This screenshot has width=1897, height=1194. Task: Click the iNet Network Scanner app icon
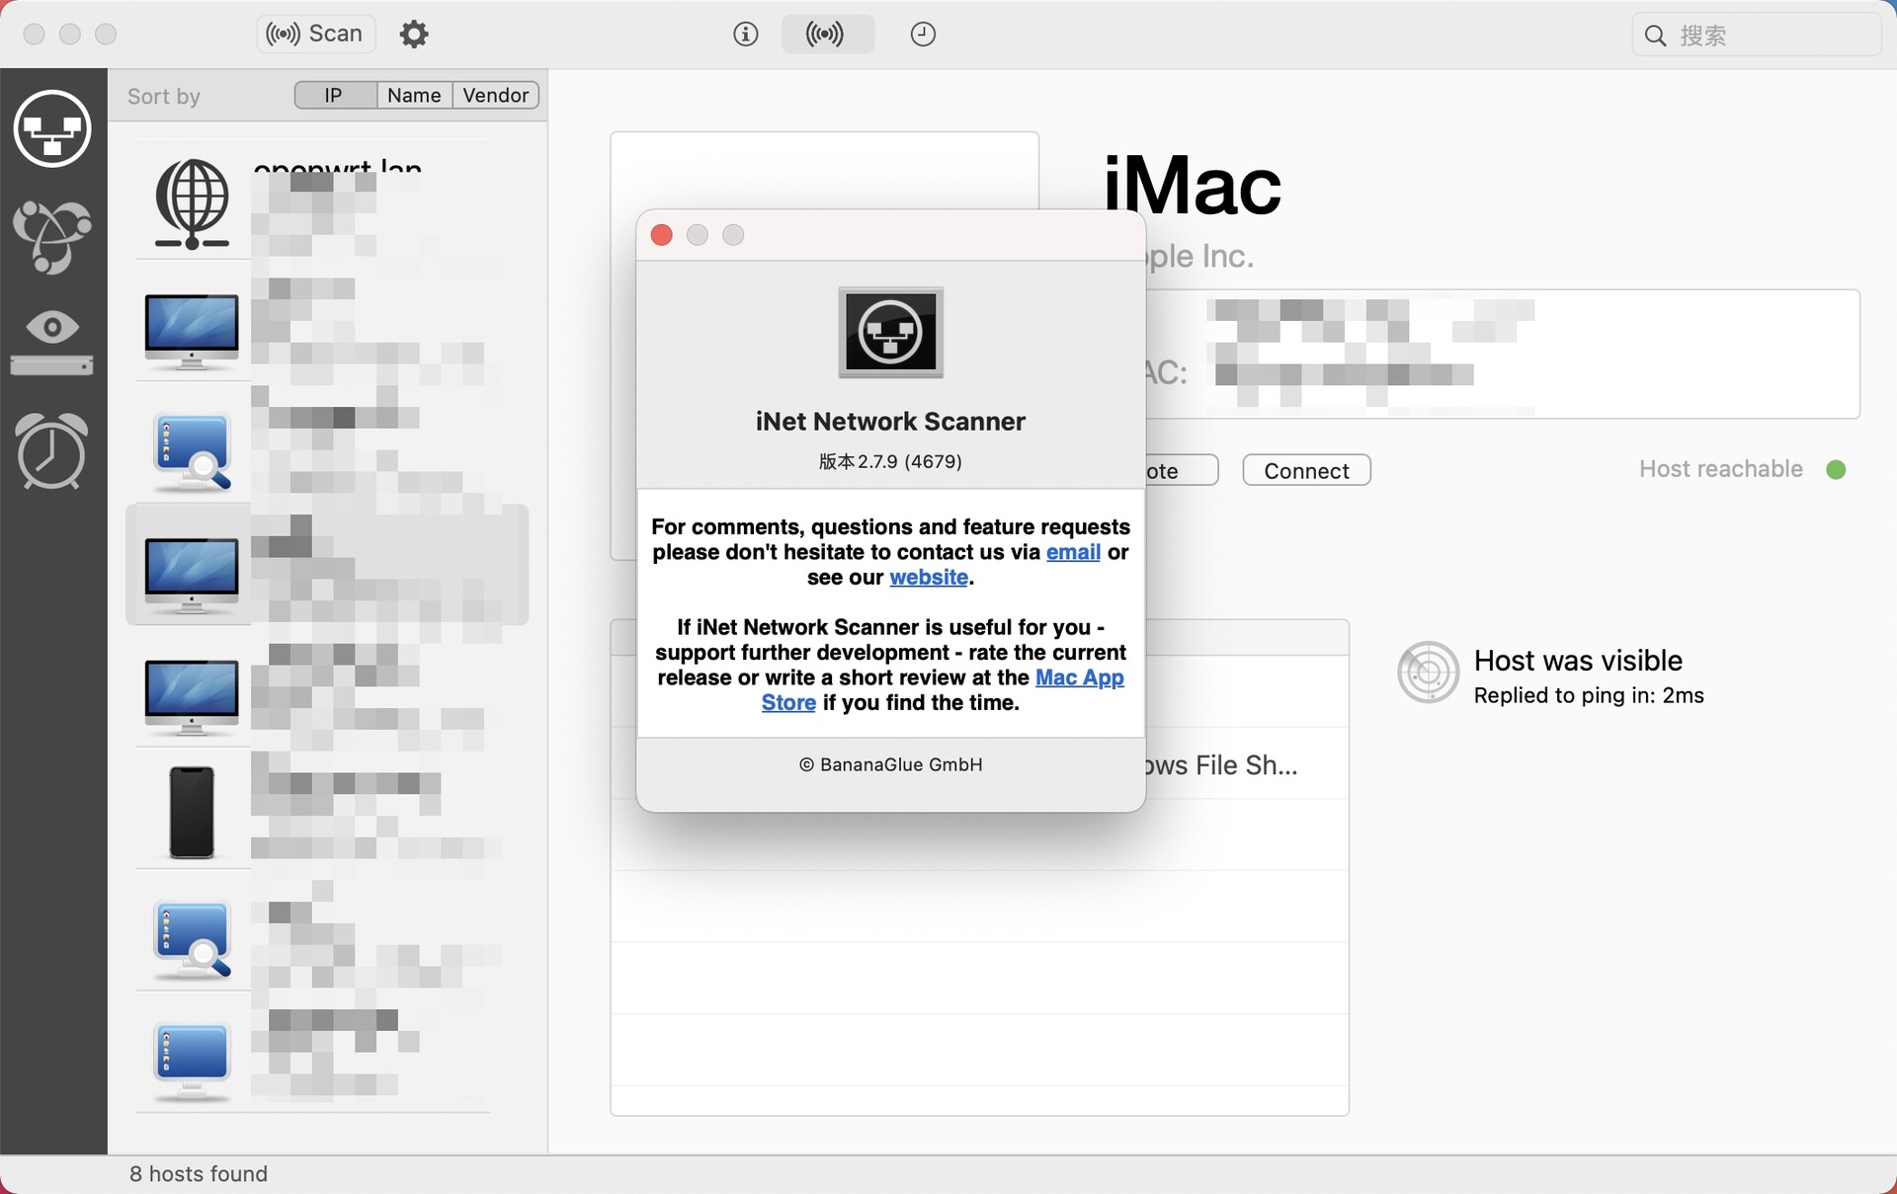coord(891,333)
